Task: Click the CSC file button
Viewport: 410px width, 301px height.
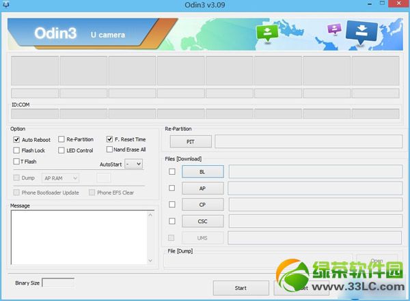Action: pyautogui.click(x=203, y=221)
